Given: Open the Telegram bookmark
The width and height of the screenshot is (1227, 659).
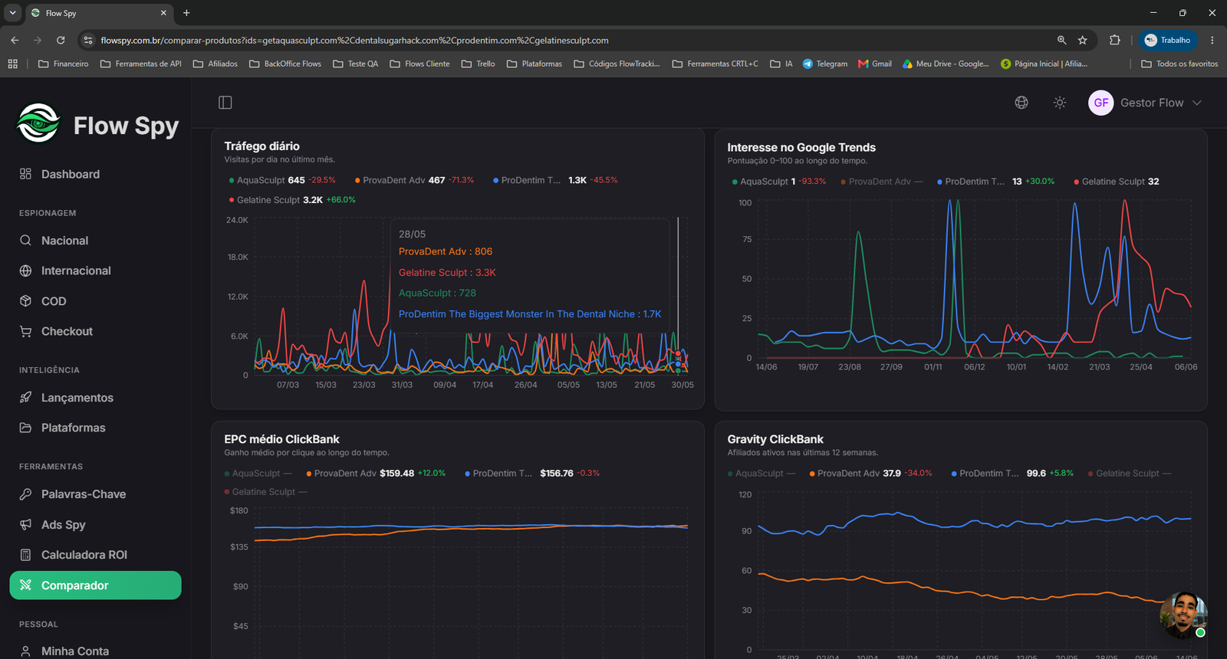Looking at the screenshot, I should tap(825, 64).
